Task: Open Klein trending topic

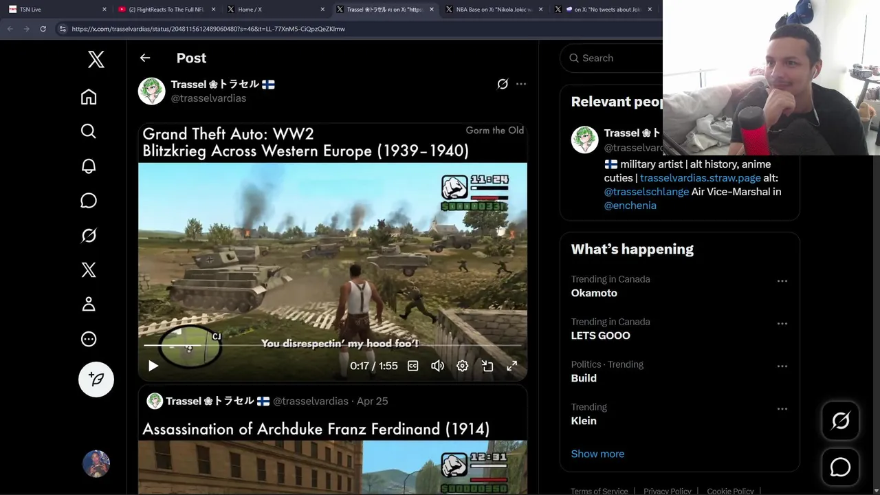Action: (584, 421)
